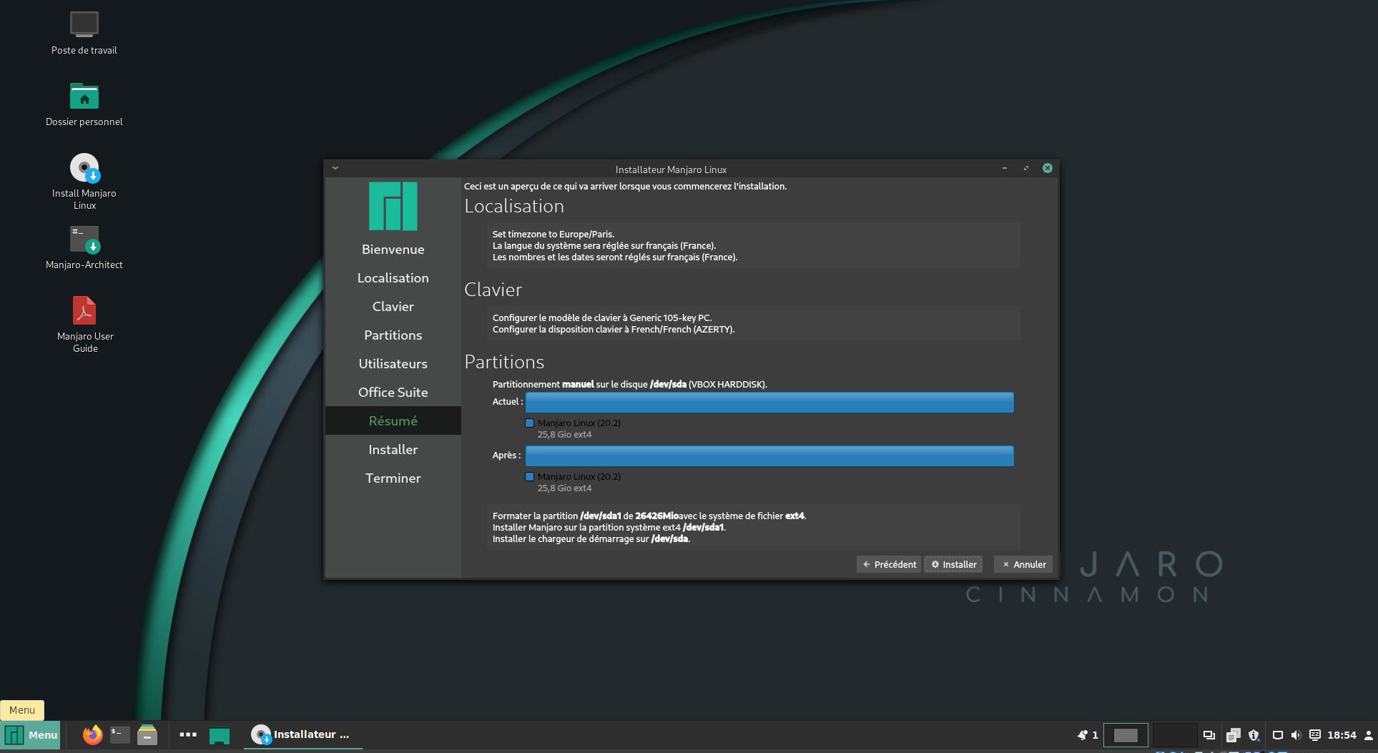Open the file manager launcher in the panel
The image size is (1378, 753).
(x=147, y=734)
